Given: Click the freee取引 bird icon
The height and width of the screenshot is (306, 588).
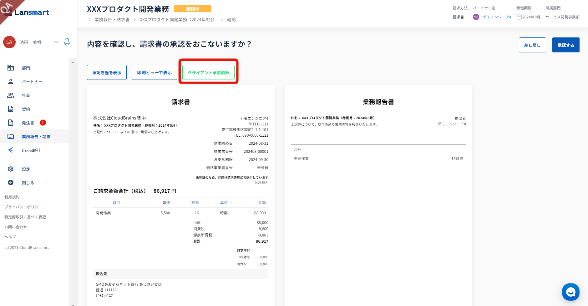Looking at the screenshot, I should click(x=11, y=150).
